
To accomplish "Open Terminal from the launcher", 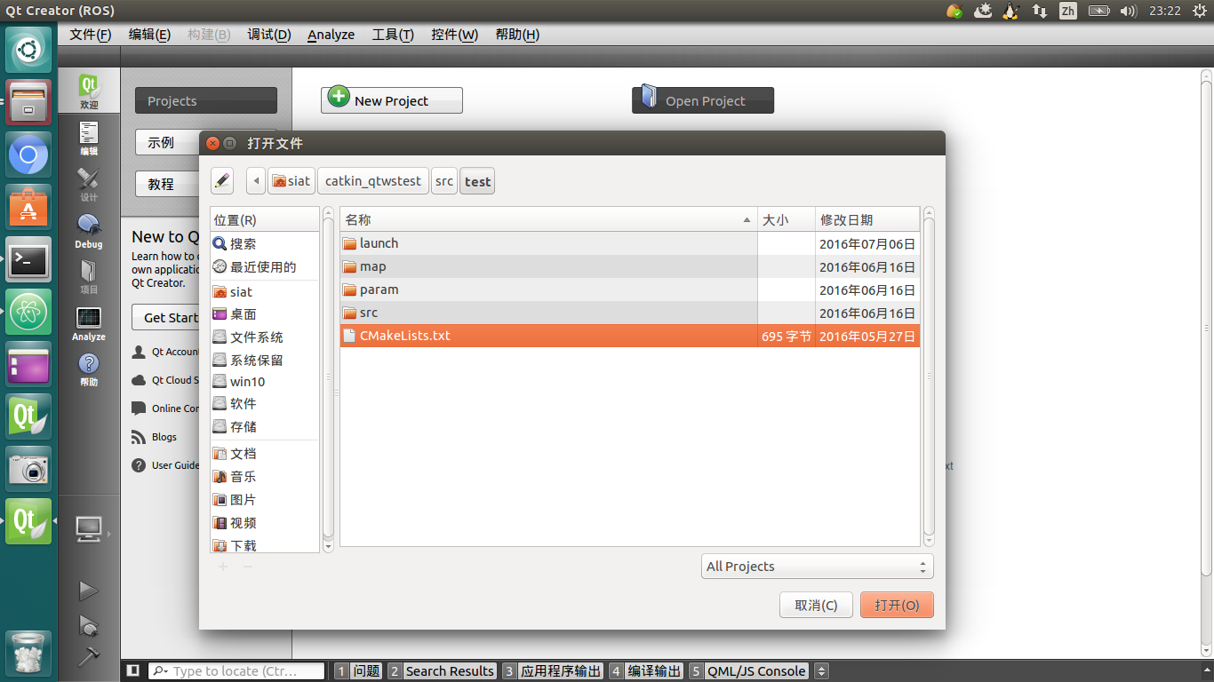I will (x=28, y=260).
